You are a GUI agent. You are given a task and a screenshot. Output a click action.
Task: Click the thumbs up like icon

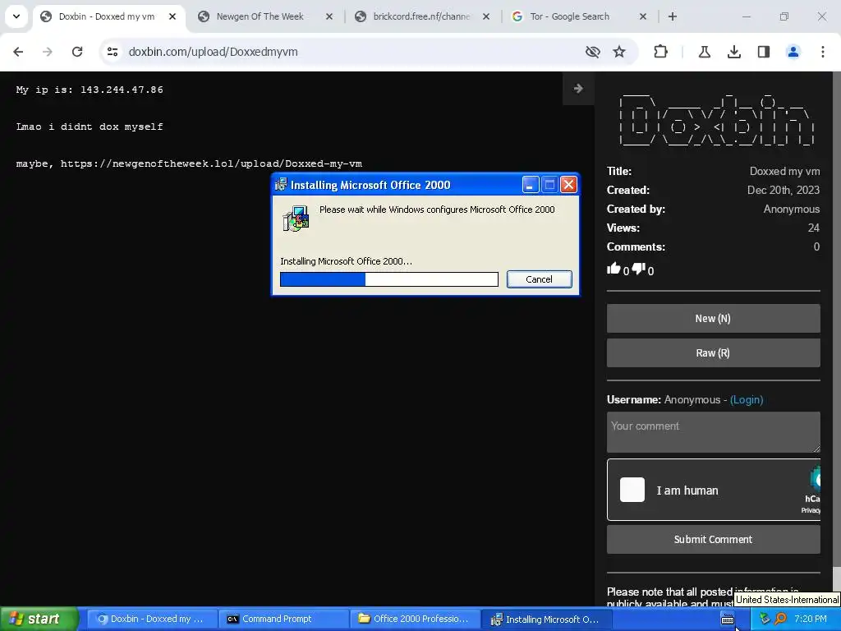(614, 269)
